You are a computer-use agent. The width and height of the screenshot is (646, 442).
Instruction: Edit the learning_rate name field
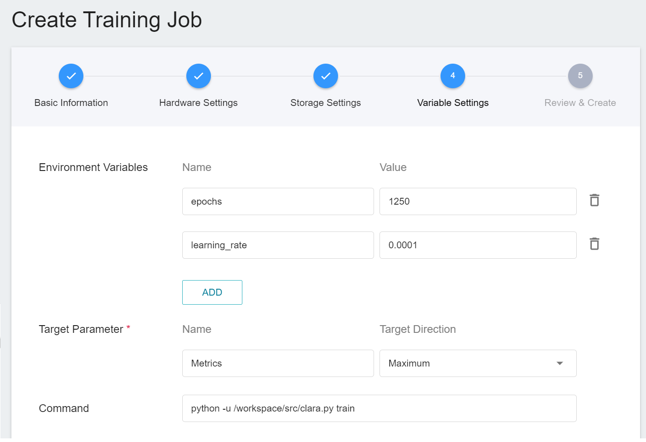pos(278,245)
